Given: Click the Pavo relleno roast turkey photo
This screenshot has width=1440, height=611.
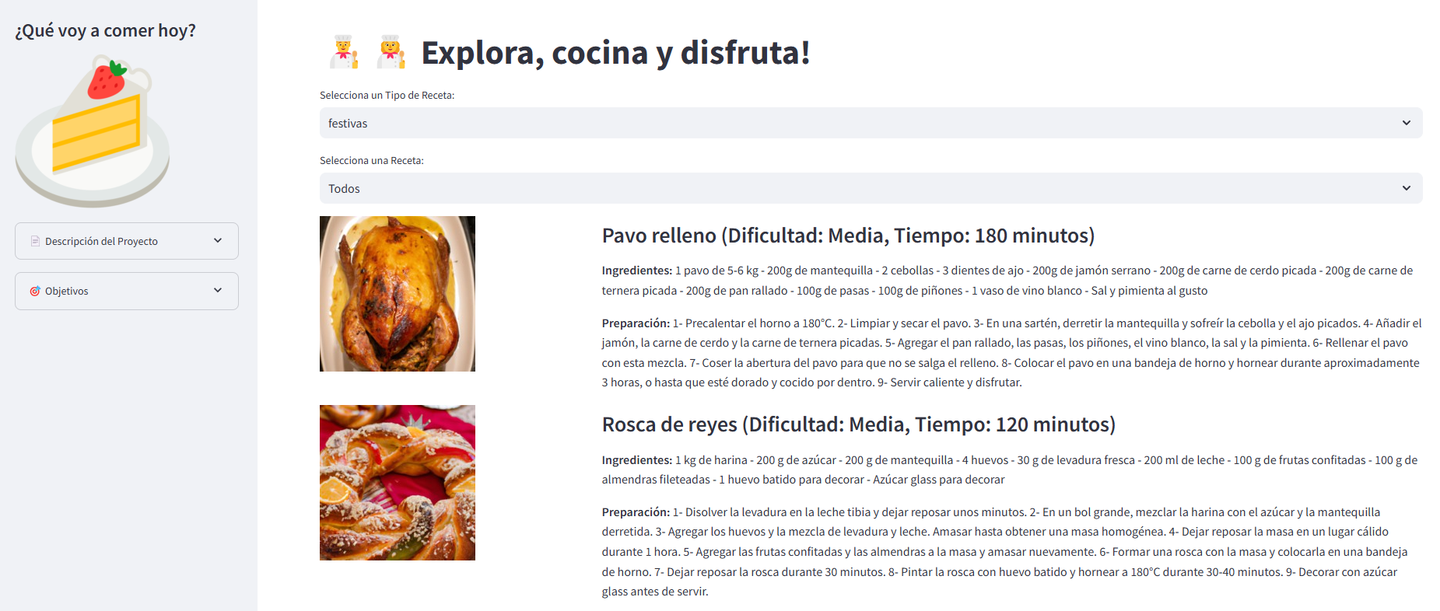Looking at the screenshot, I should coord(398,294).
